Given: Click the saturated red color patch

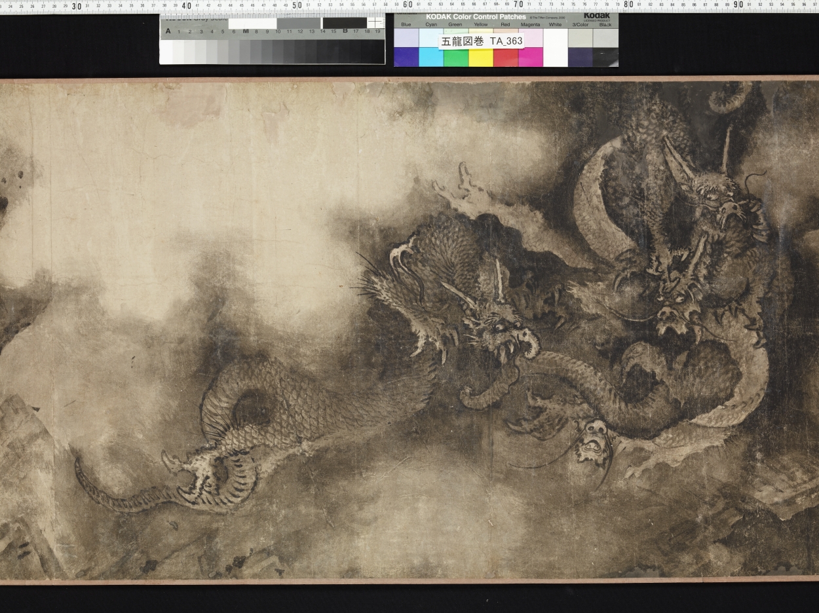Looking at the screenshot, I should click(x=506, y=57).
